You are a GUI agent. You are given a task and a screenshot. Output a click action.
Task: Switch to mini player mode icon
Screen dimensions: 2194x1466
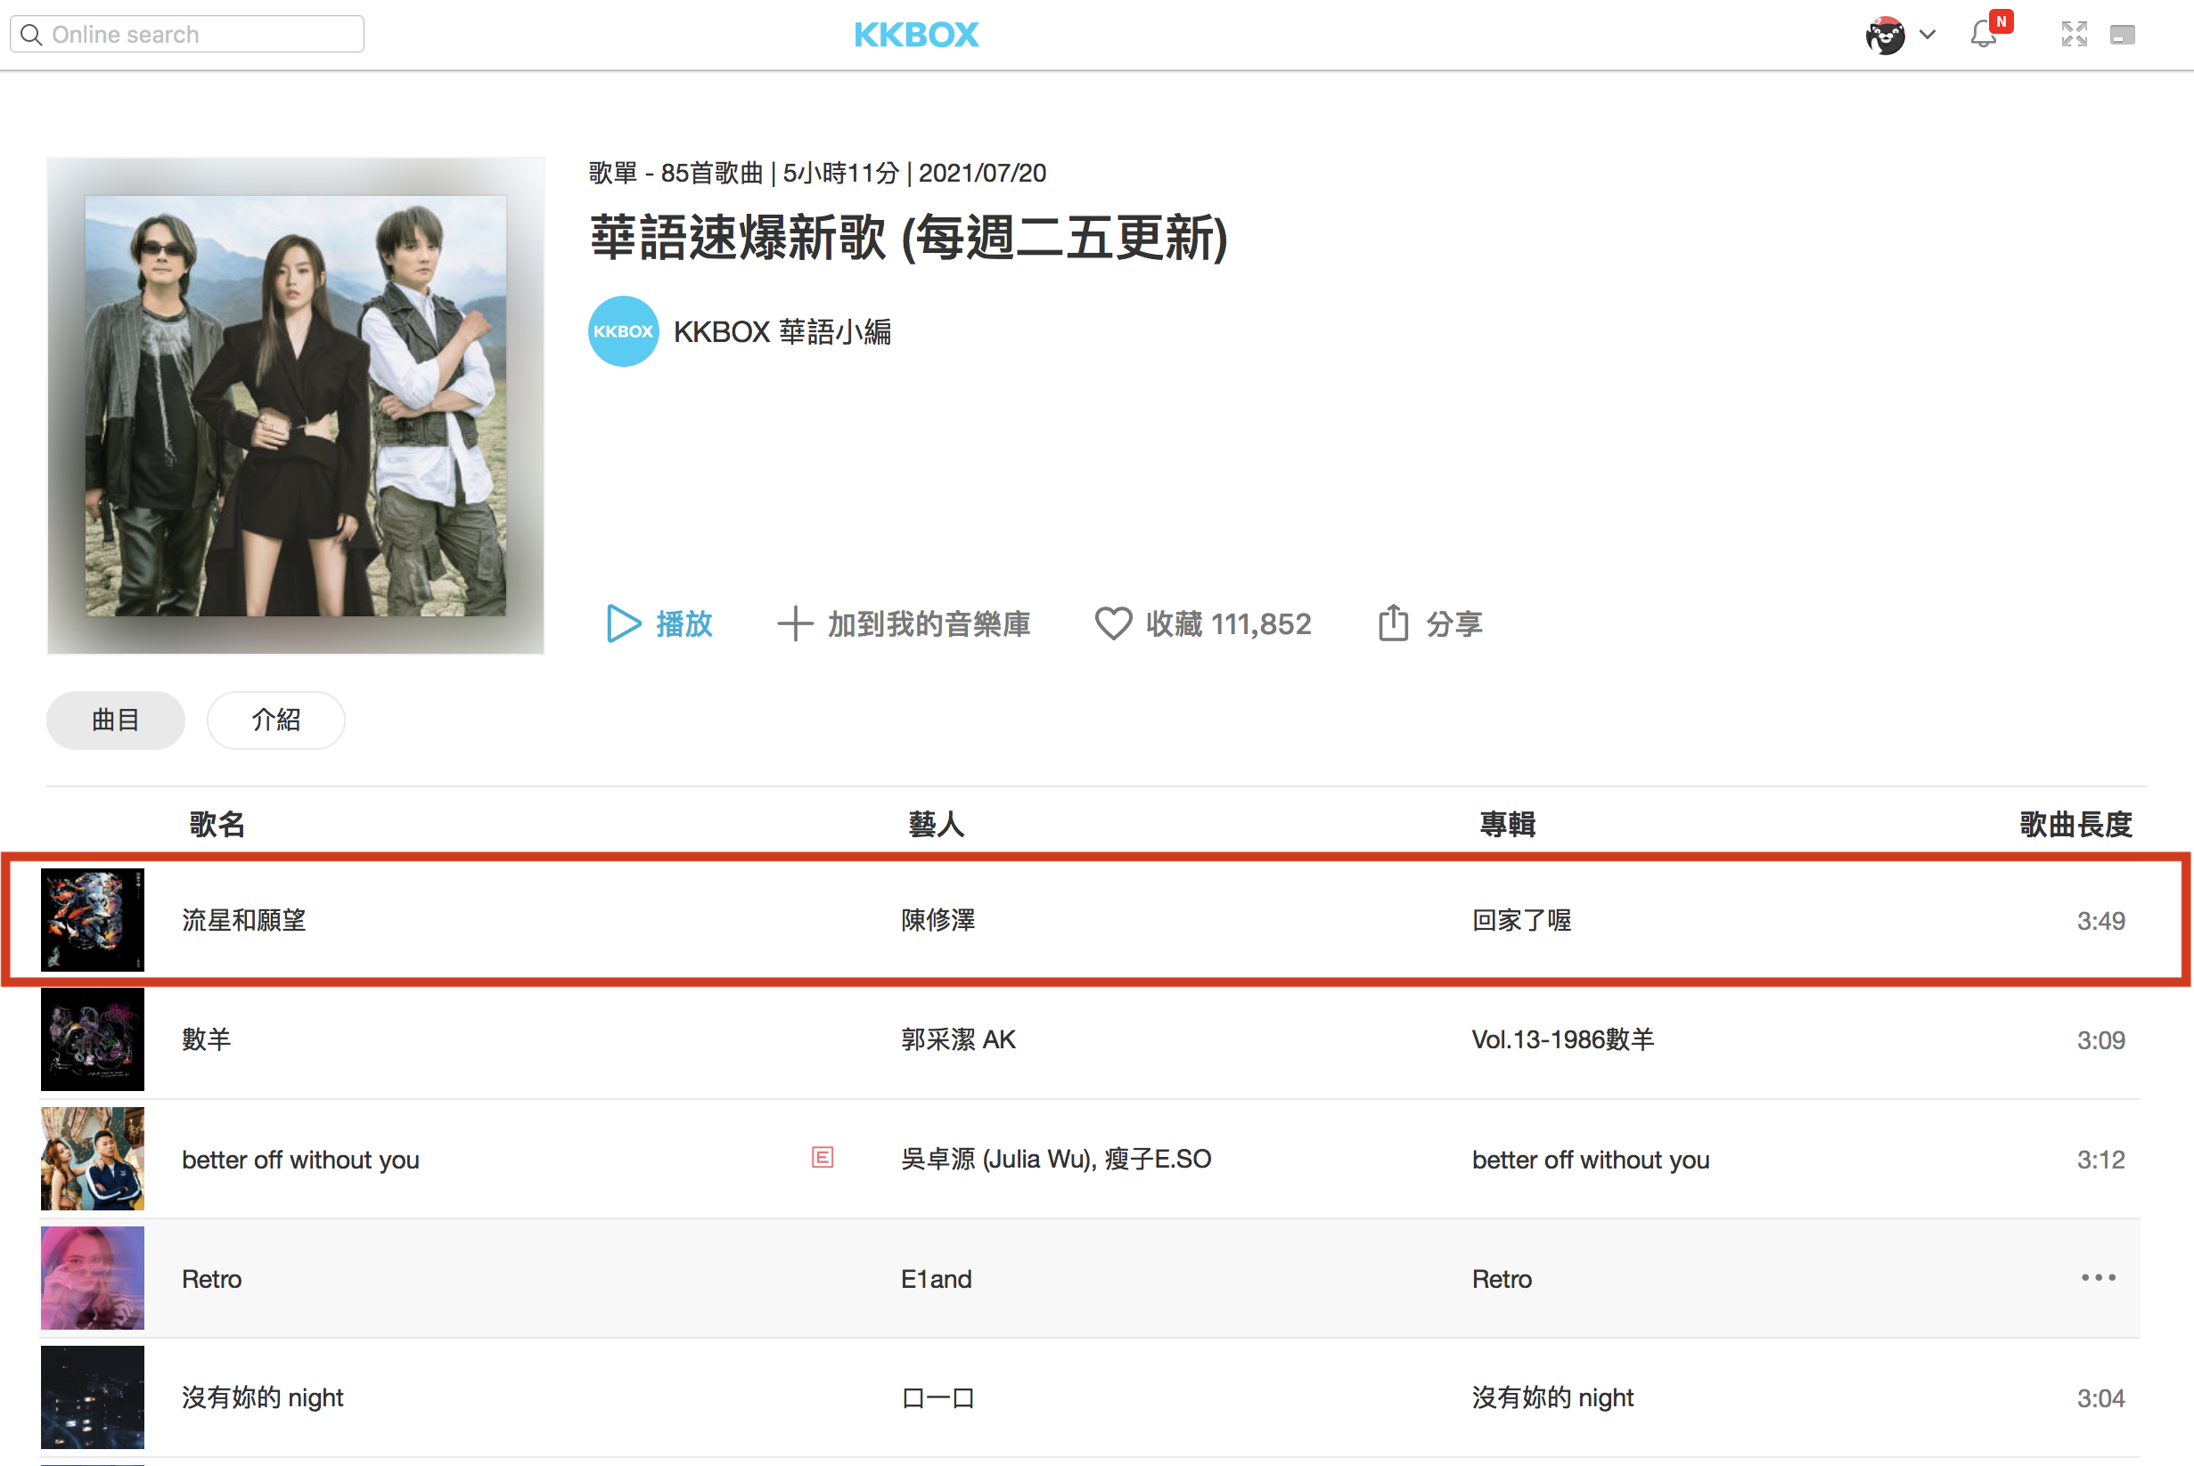point(2122,36)
